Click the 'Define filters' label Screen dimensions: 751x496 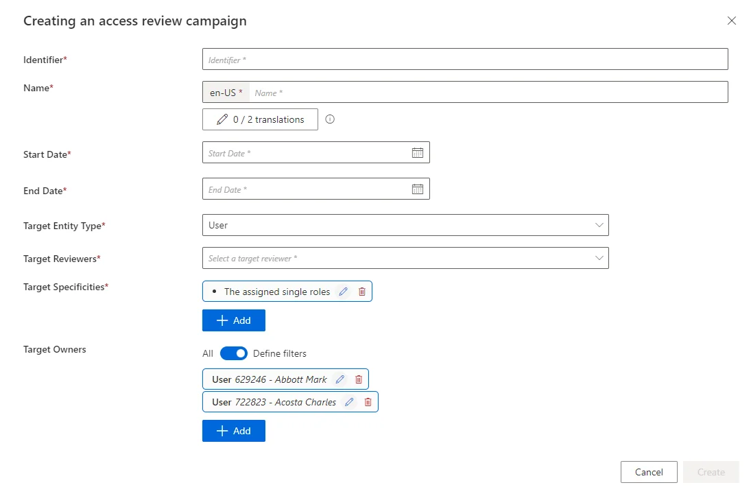click(280, 353)
